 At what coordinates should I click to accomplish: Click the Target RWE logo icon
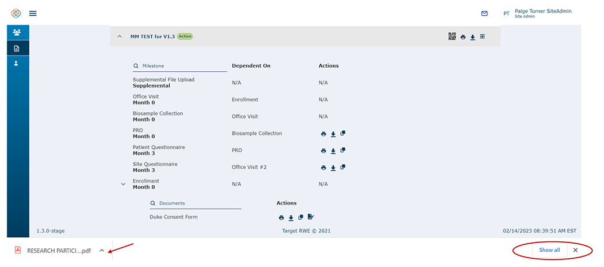pos(16,13)
